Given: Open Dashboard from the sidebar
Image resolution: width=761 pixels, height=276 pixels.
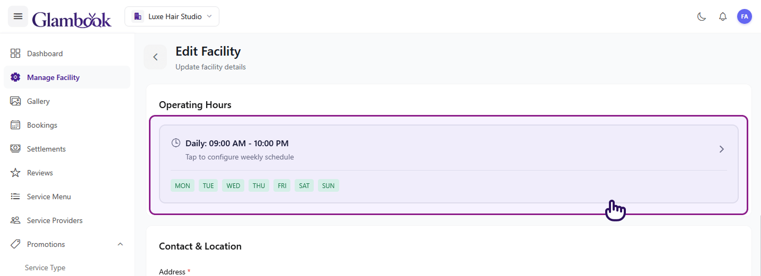Looking at the screenshot, I should (x=45, y=54).
